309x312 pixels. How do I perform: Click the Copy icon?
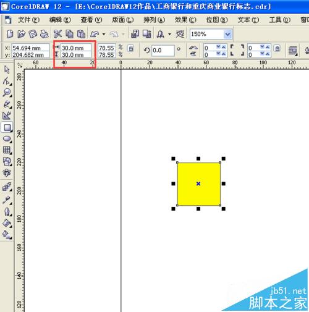pos(70,34)
